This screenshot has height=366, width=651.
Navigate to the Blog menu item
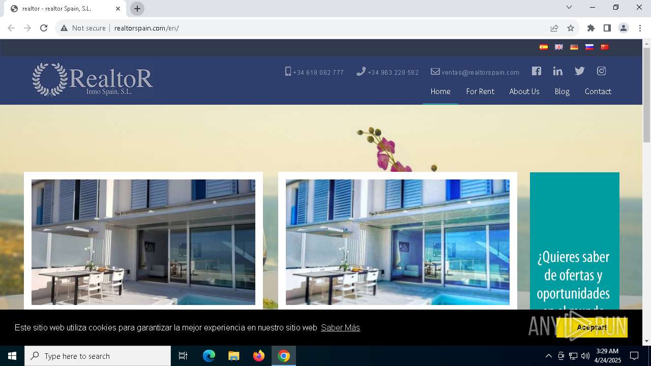click(x=562, y=91)
